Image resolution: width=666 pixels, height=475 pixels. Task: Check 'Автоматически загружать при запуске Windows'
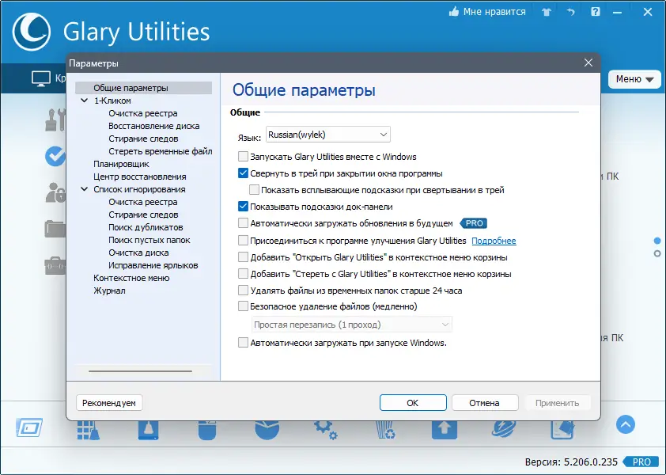(x=243, y=343)
